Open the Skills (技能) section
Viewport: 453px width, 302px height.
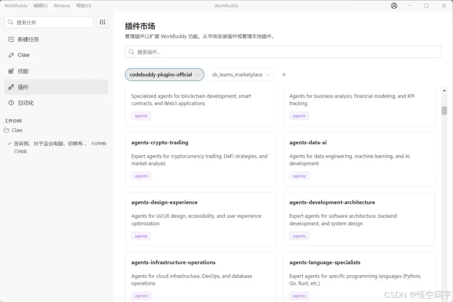23,71
